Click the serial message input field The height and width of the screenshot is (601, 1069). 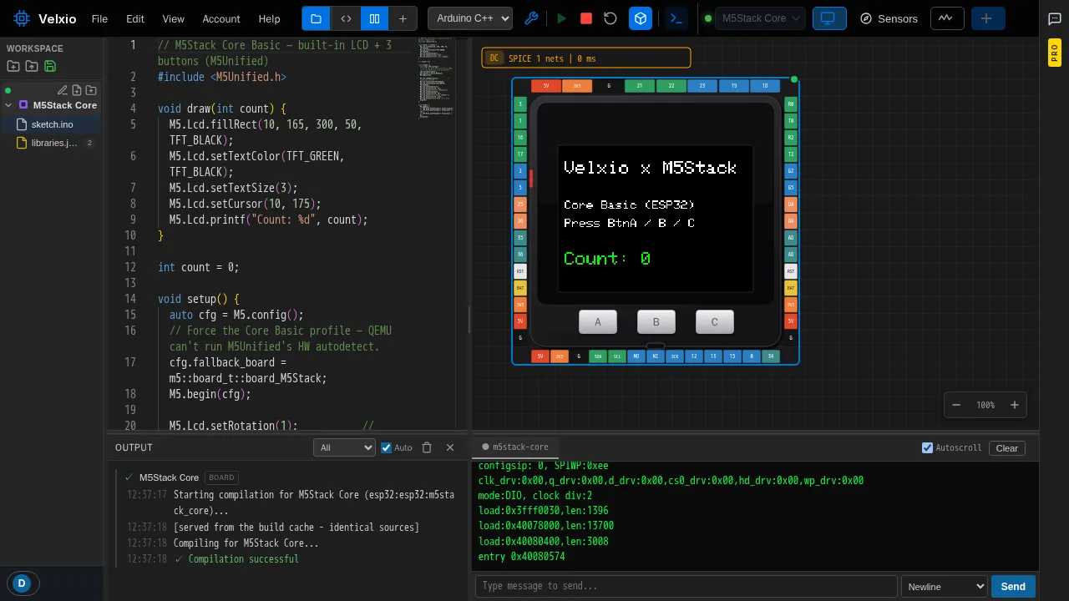[686, 586]
